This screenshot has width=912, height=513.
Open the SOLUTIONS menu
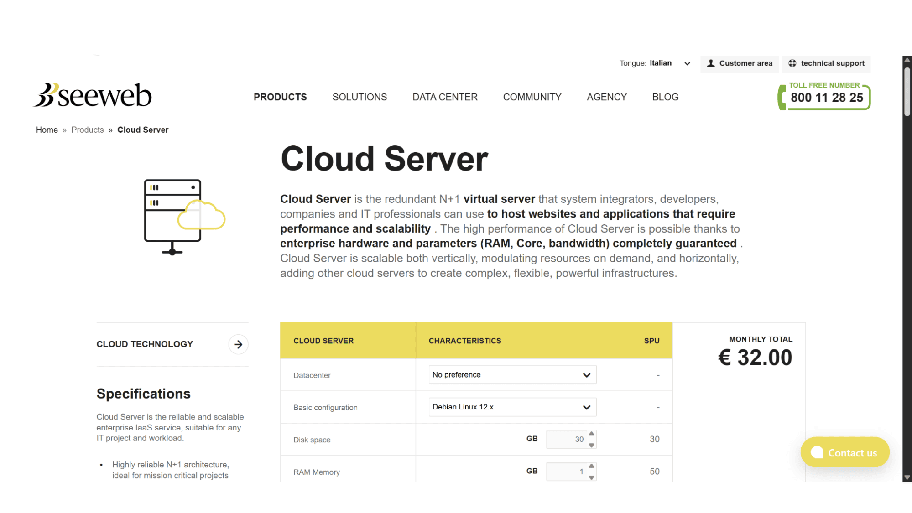(360, 97)
